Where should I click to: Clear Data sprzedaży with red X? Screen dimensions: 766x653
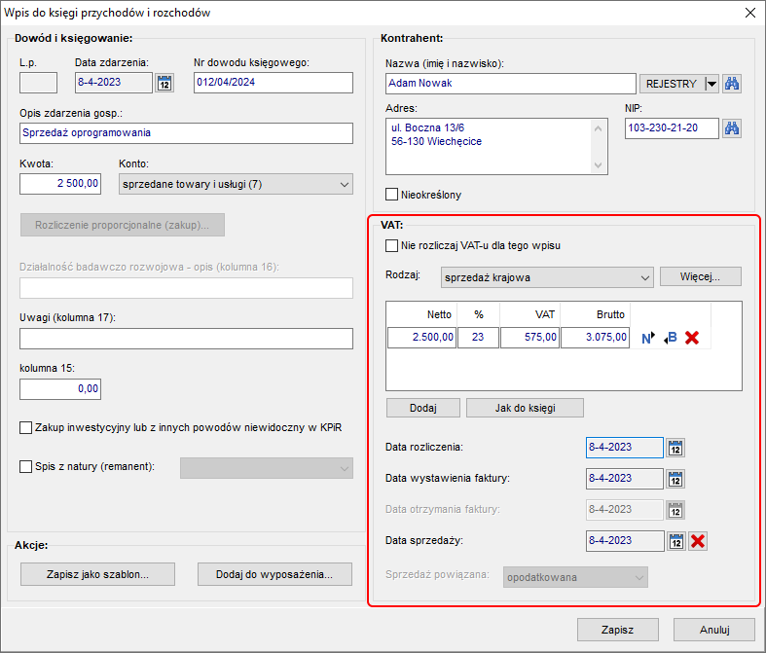[698, 541]
